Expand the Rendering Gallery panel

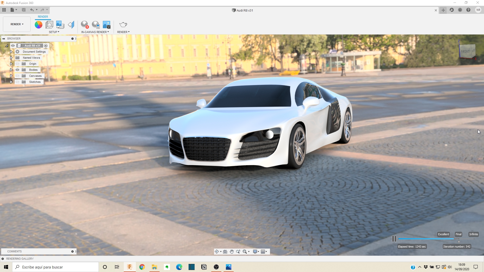3,259
